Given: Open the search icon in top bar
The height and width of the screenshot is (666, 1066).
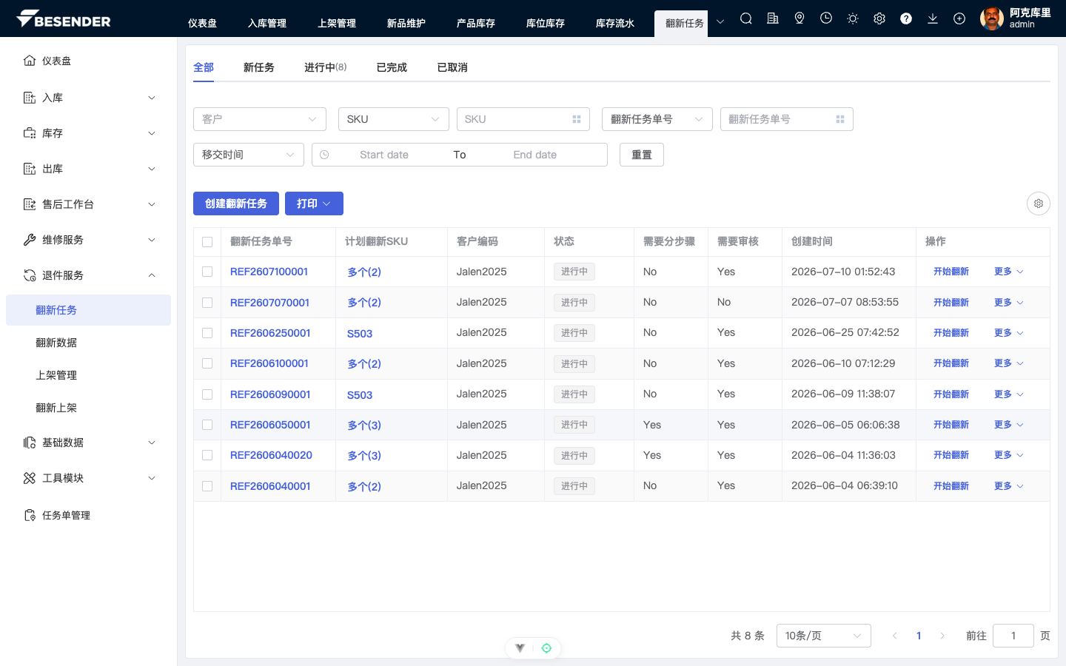Looking at the screenshot, I should [746, 18].
